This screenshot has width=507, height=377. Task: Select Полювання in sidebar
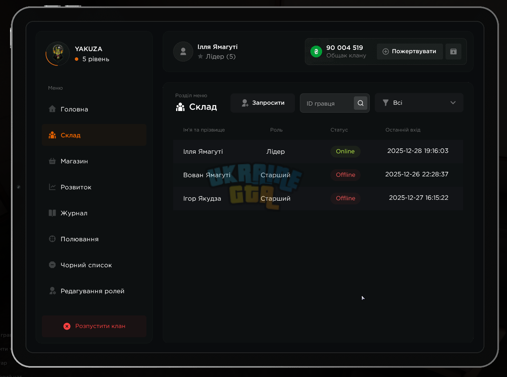pos(94,239)
